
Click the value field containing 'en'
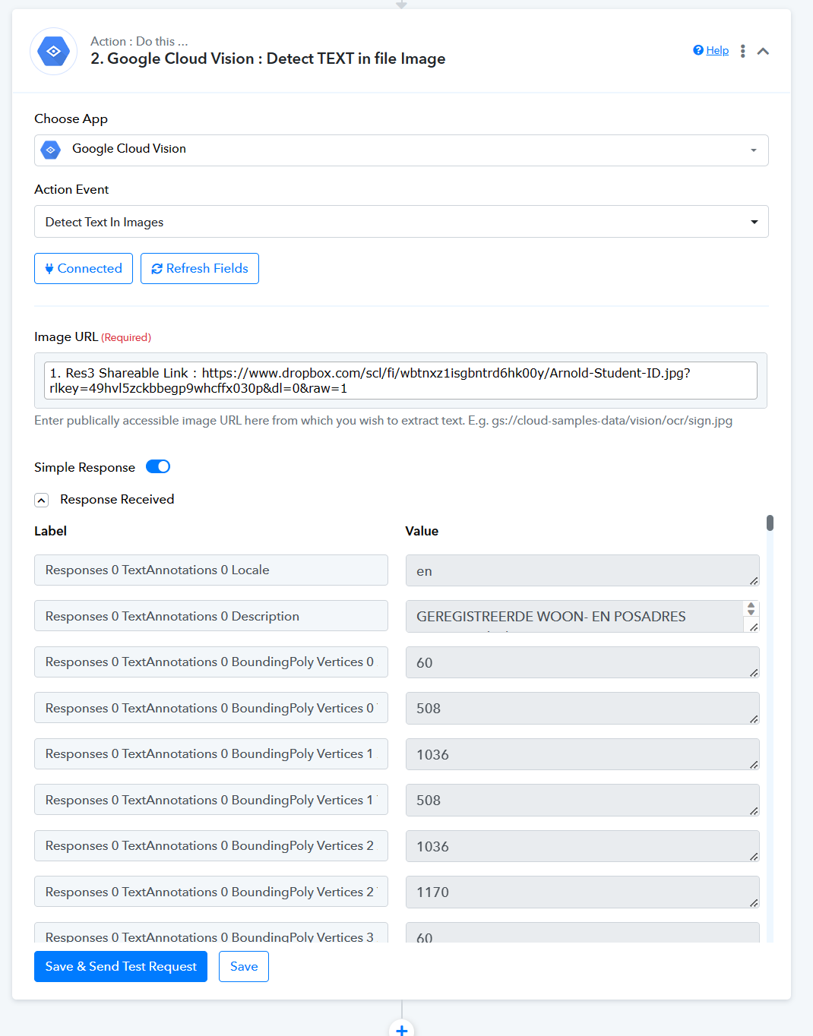(x=583, y=570)
